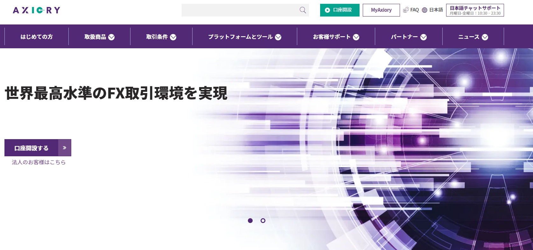Select 日本語 language option
This screenshot has height=250, width=533.
[436, 10]
